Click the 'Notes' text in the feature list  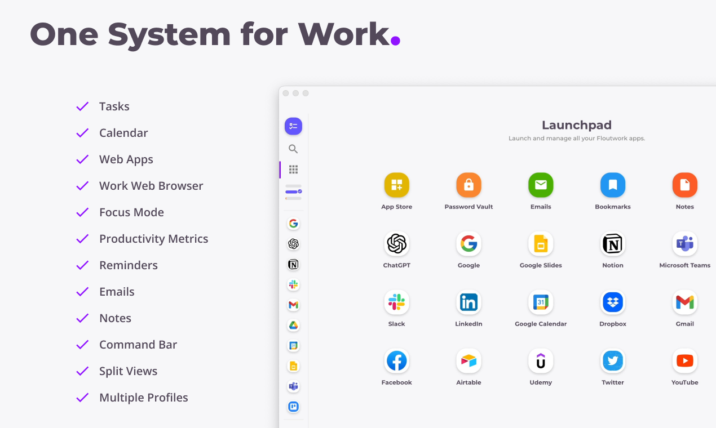tap(115, 318)
